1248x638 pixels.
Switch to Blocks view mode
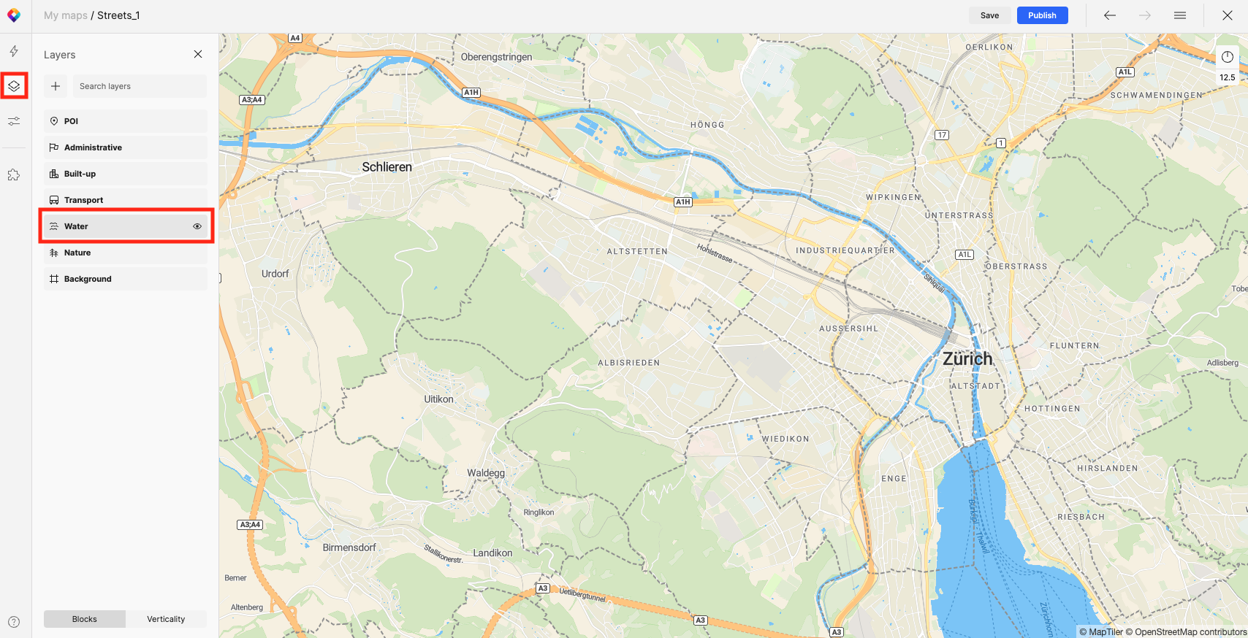(x=85, y=619)
